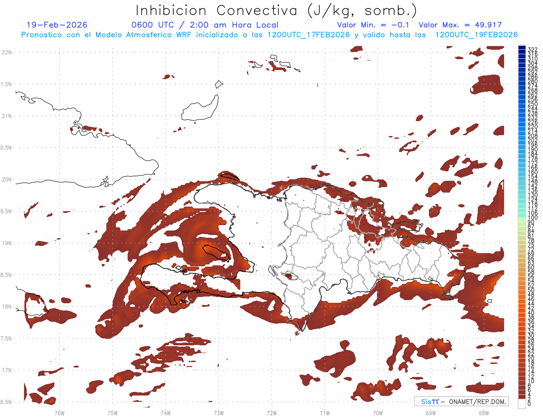Viewport: 543px width, 419px height.
Task: Click the 'Valor Min. = -0.1' readout
Action: pyautogui.click(x=374, y=25)
